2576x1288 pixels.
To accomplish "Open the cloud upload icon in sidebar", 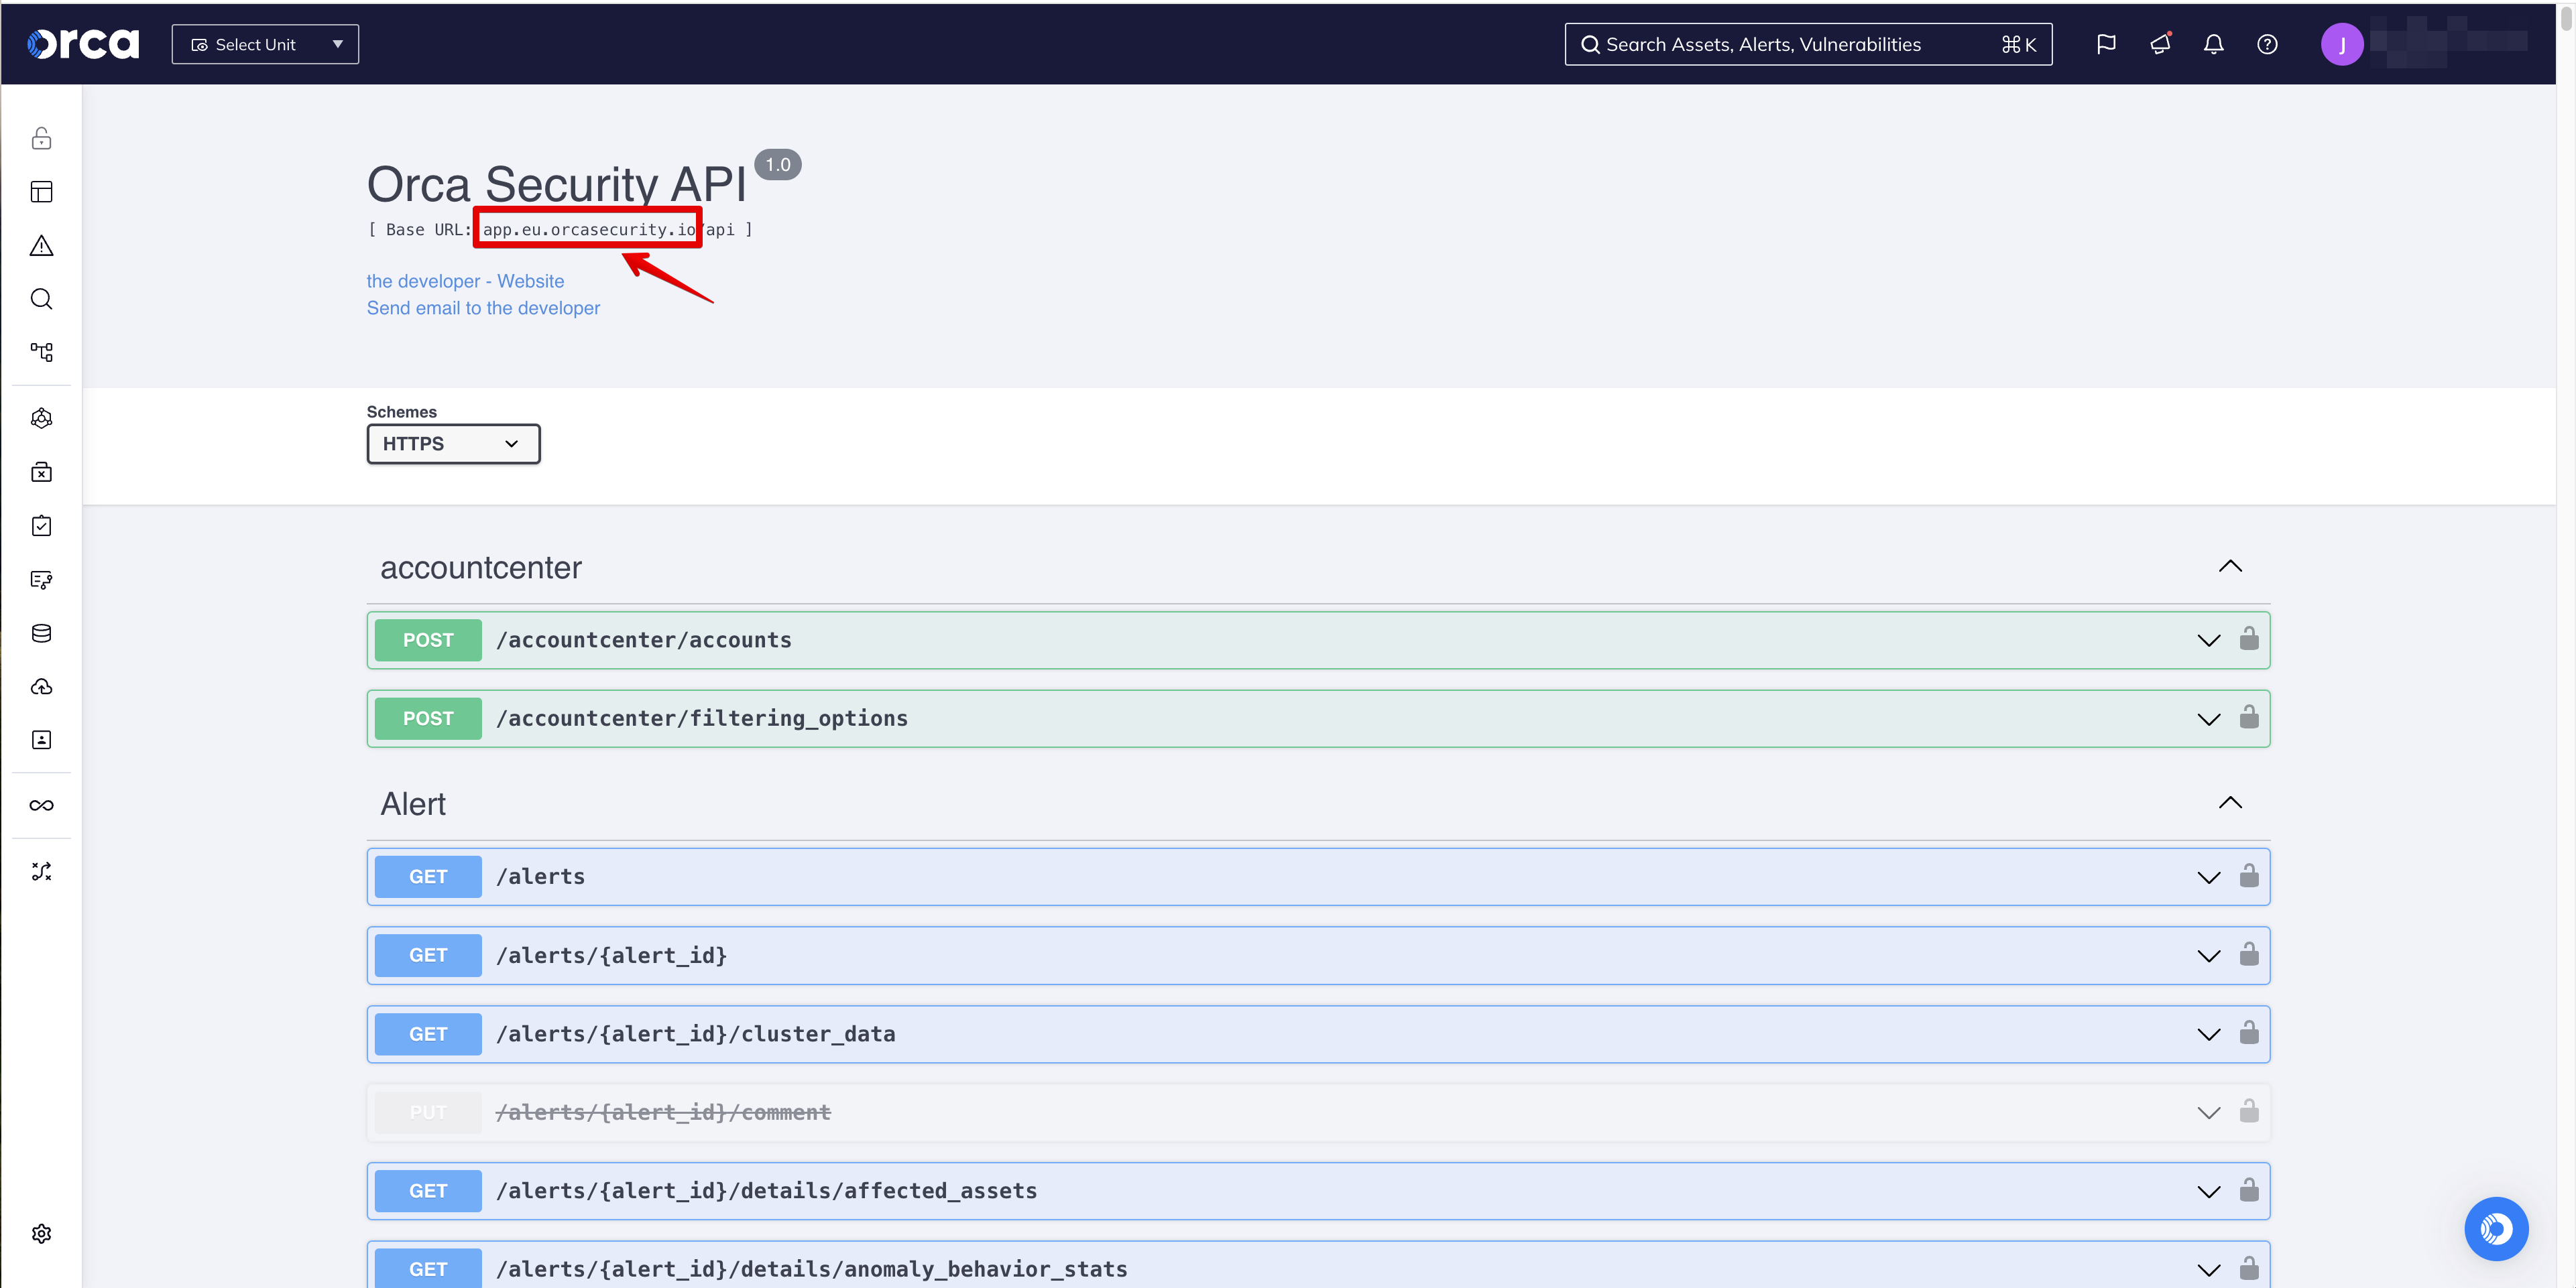I will pos(41,686).
